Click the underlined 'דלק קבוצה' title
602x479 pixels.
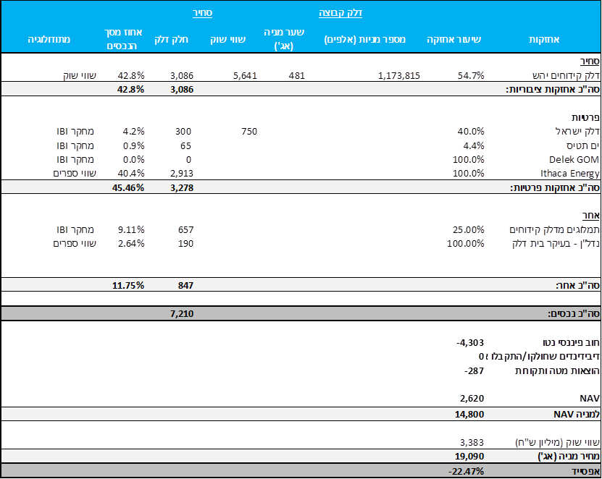[x=340, y=13]
